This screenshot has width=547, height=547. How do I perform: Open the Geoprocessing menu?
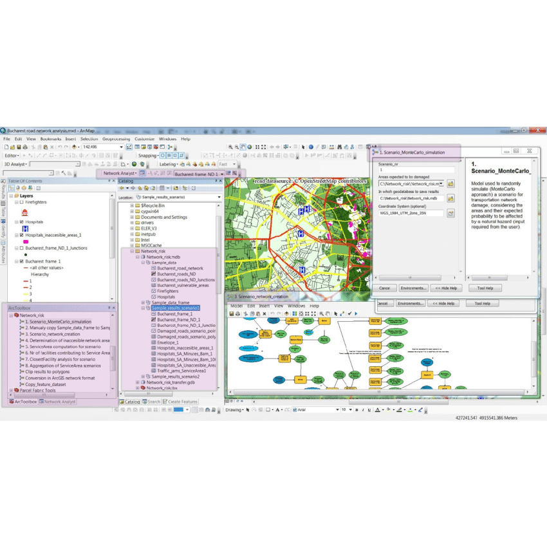[116, 139]
